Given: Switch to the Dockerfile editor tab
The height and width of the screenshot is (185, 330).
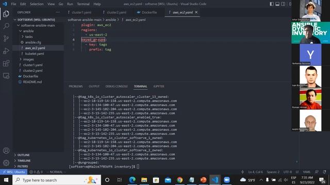Looking at the screenshot, I should [x=149, y=12].
